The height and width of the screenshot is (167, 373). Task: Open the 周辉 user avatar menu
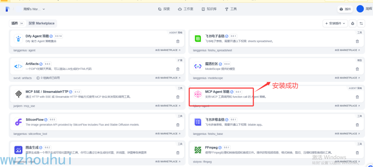click(360, 9)
